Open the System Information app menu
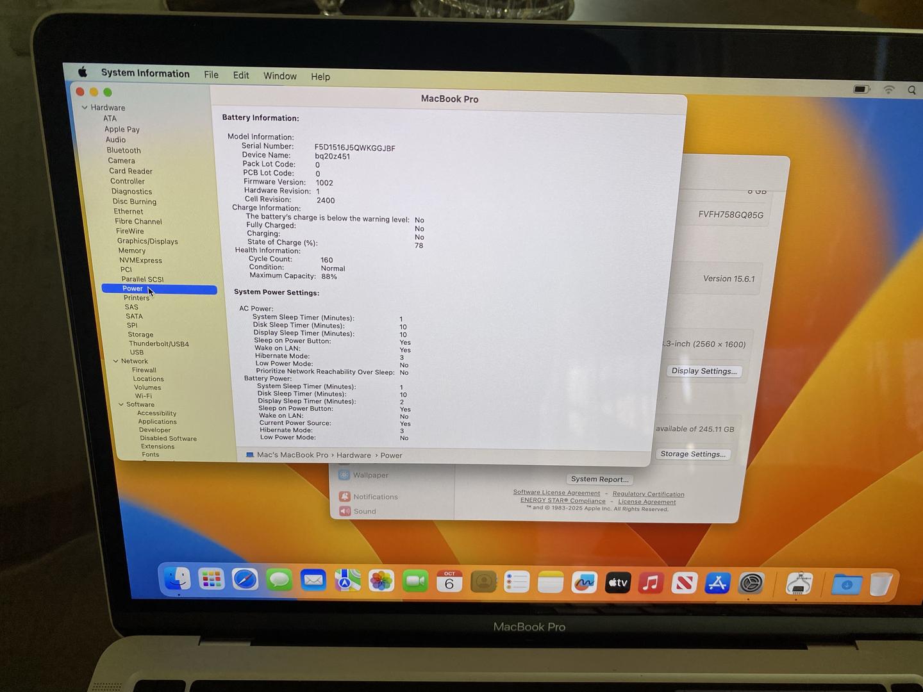This screenshot has height=692, width=923. pos(145,73)
